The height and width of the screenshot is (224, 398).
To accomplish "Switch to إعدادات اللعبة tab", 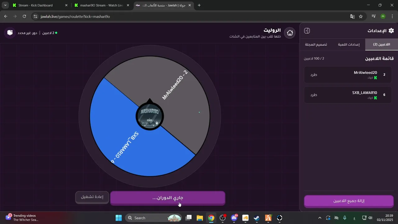I will (349, 44).
